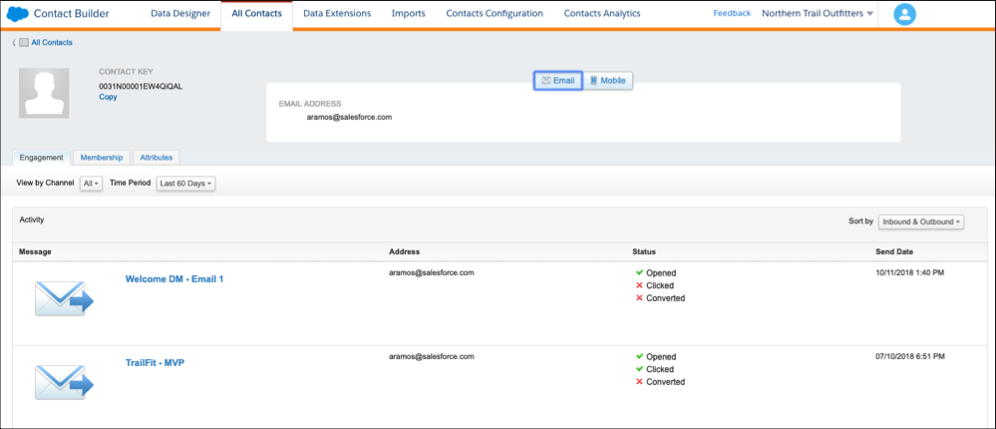Select the Engagement tab
Image resolution: width=996 pixels, height=429 pixels.
pos(41,158)
